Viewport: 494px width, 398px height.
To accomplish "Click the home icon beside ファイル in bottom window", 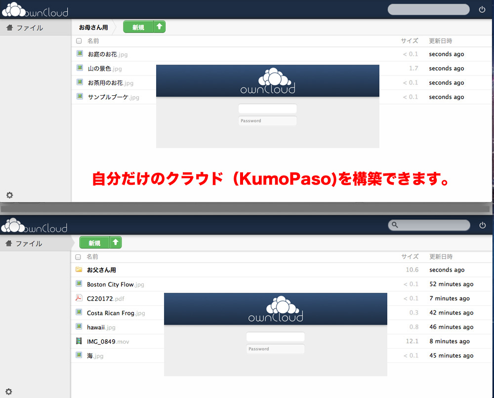I will (x=9, y=243).
